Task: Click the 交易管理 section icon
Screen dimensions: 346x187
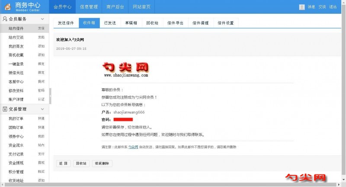Action: tap(4, 109)
